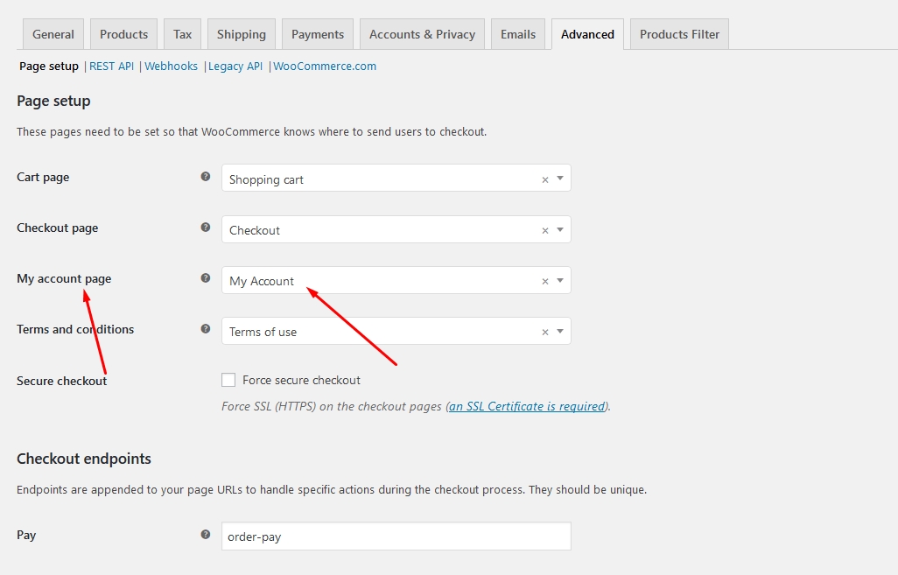The height and width of the screenshot is (575, 898).
Task: Clear the Shopping cart selection with x
Action: click(x=545, y=179)
